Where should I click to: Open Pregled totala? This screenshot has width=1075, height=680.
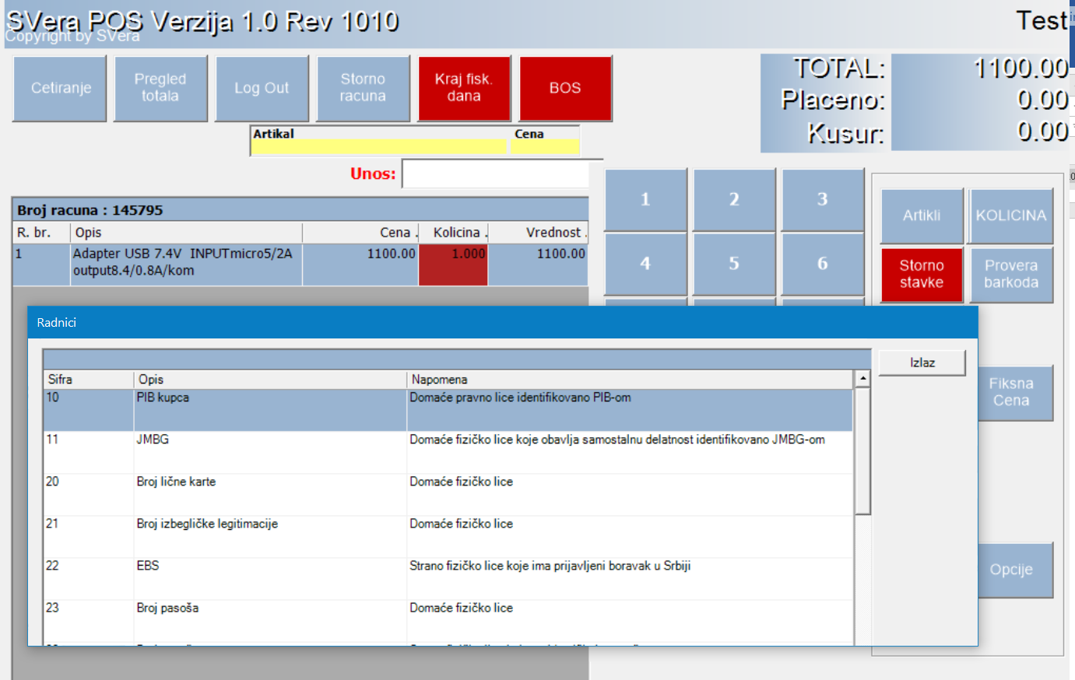pyautogui.click(x=160, y=88)
